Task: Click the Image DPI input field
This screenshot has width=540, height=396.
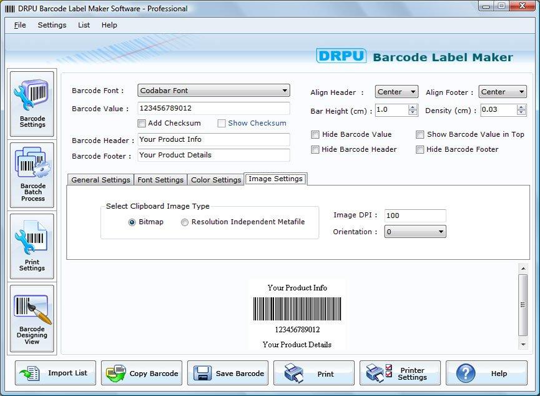Action: pos(415,215)
